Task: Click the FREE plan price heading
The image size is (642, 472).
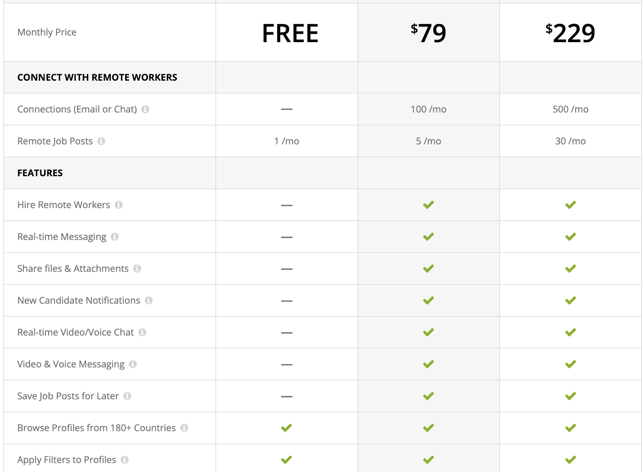Action: pyautogui.click(x=290, y=33)
